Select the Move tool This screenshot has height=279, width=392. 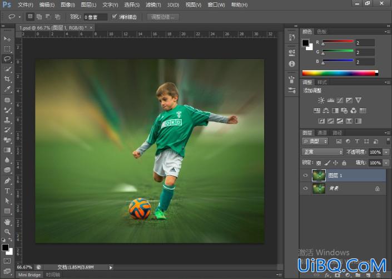point(7,39)
